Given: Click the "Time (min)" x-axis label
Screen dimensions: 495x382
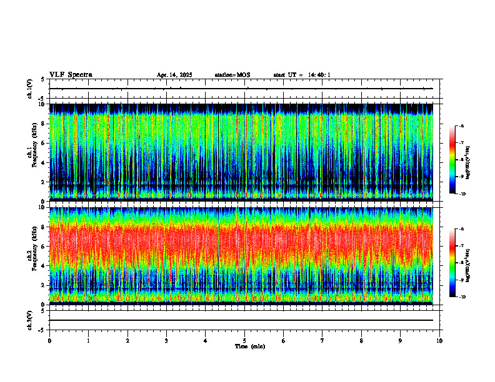Looking at the screenshot, I should [x=250, y=346].
